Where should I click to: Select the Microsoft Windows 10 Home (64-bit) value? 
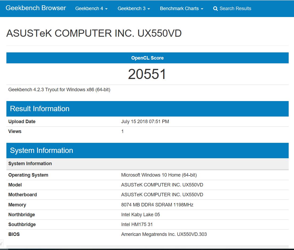coord(159,175)
